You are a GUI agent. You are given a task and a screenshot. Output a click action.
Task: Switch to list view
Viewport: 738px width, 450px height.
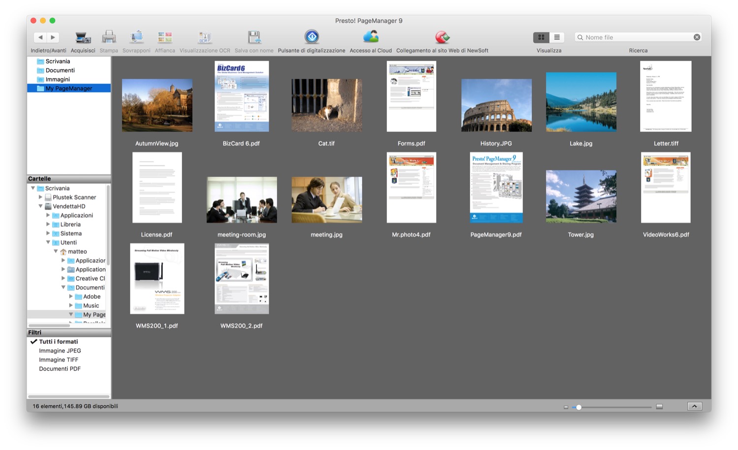click(x=557, y=37)
